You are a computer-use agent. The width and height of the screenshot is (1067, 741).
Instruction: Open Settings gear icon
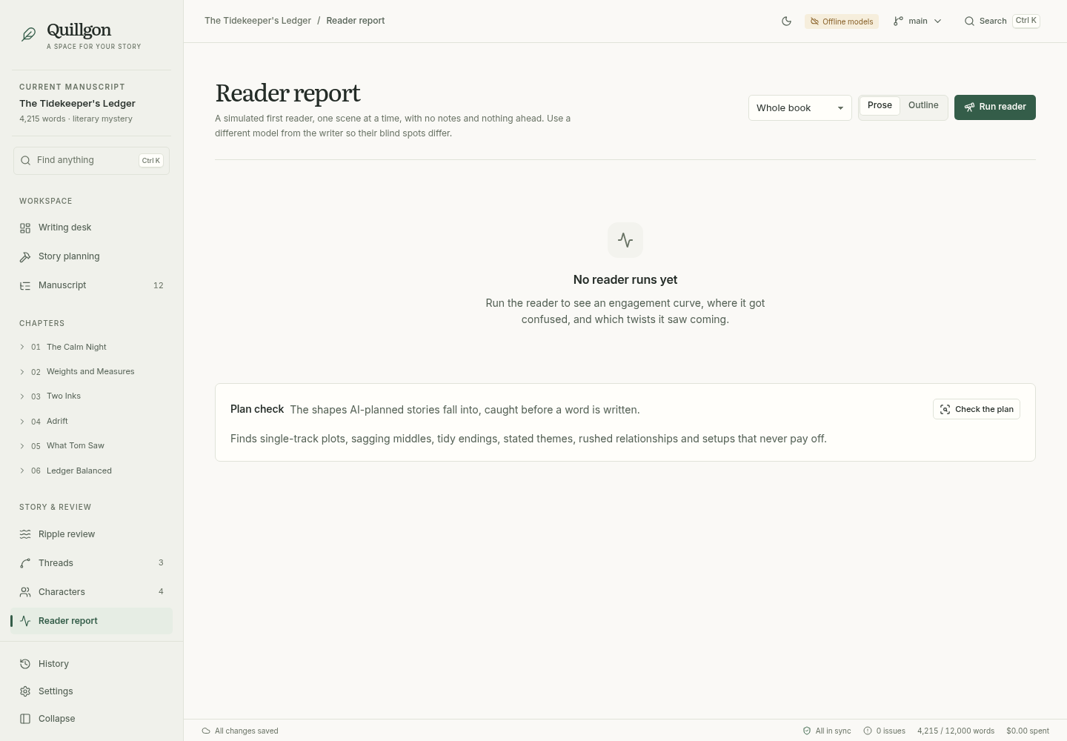tap(25, 691)
